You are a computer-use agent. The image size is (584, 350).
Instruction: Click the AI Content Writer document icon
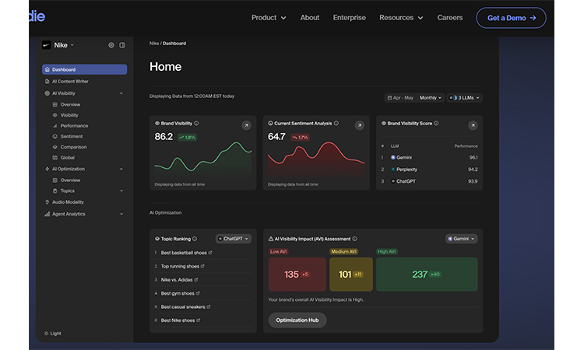pyautogui.click(x=47, y=81)
